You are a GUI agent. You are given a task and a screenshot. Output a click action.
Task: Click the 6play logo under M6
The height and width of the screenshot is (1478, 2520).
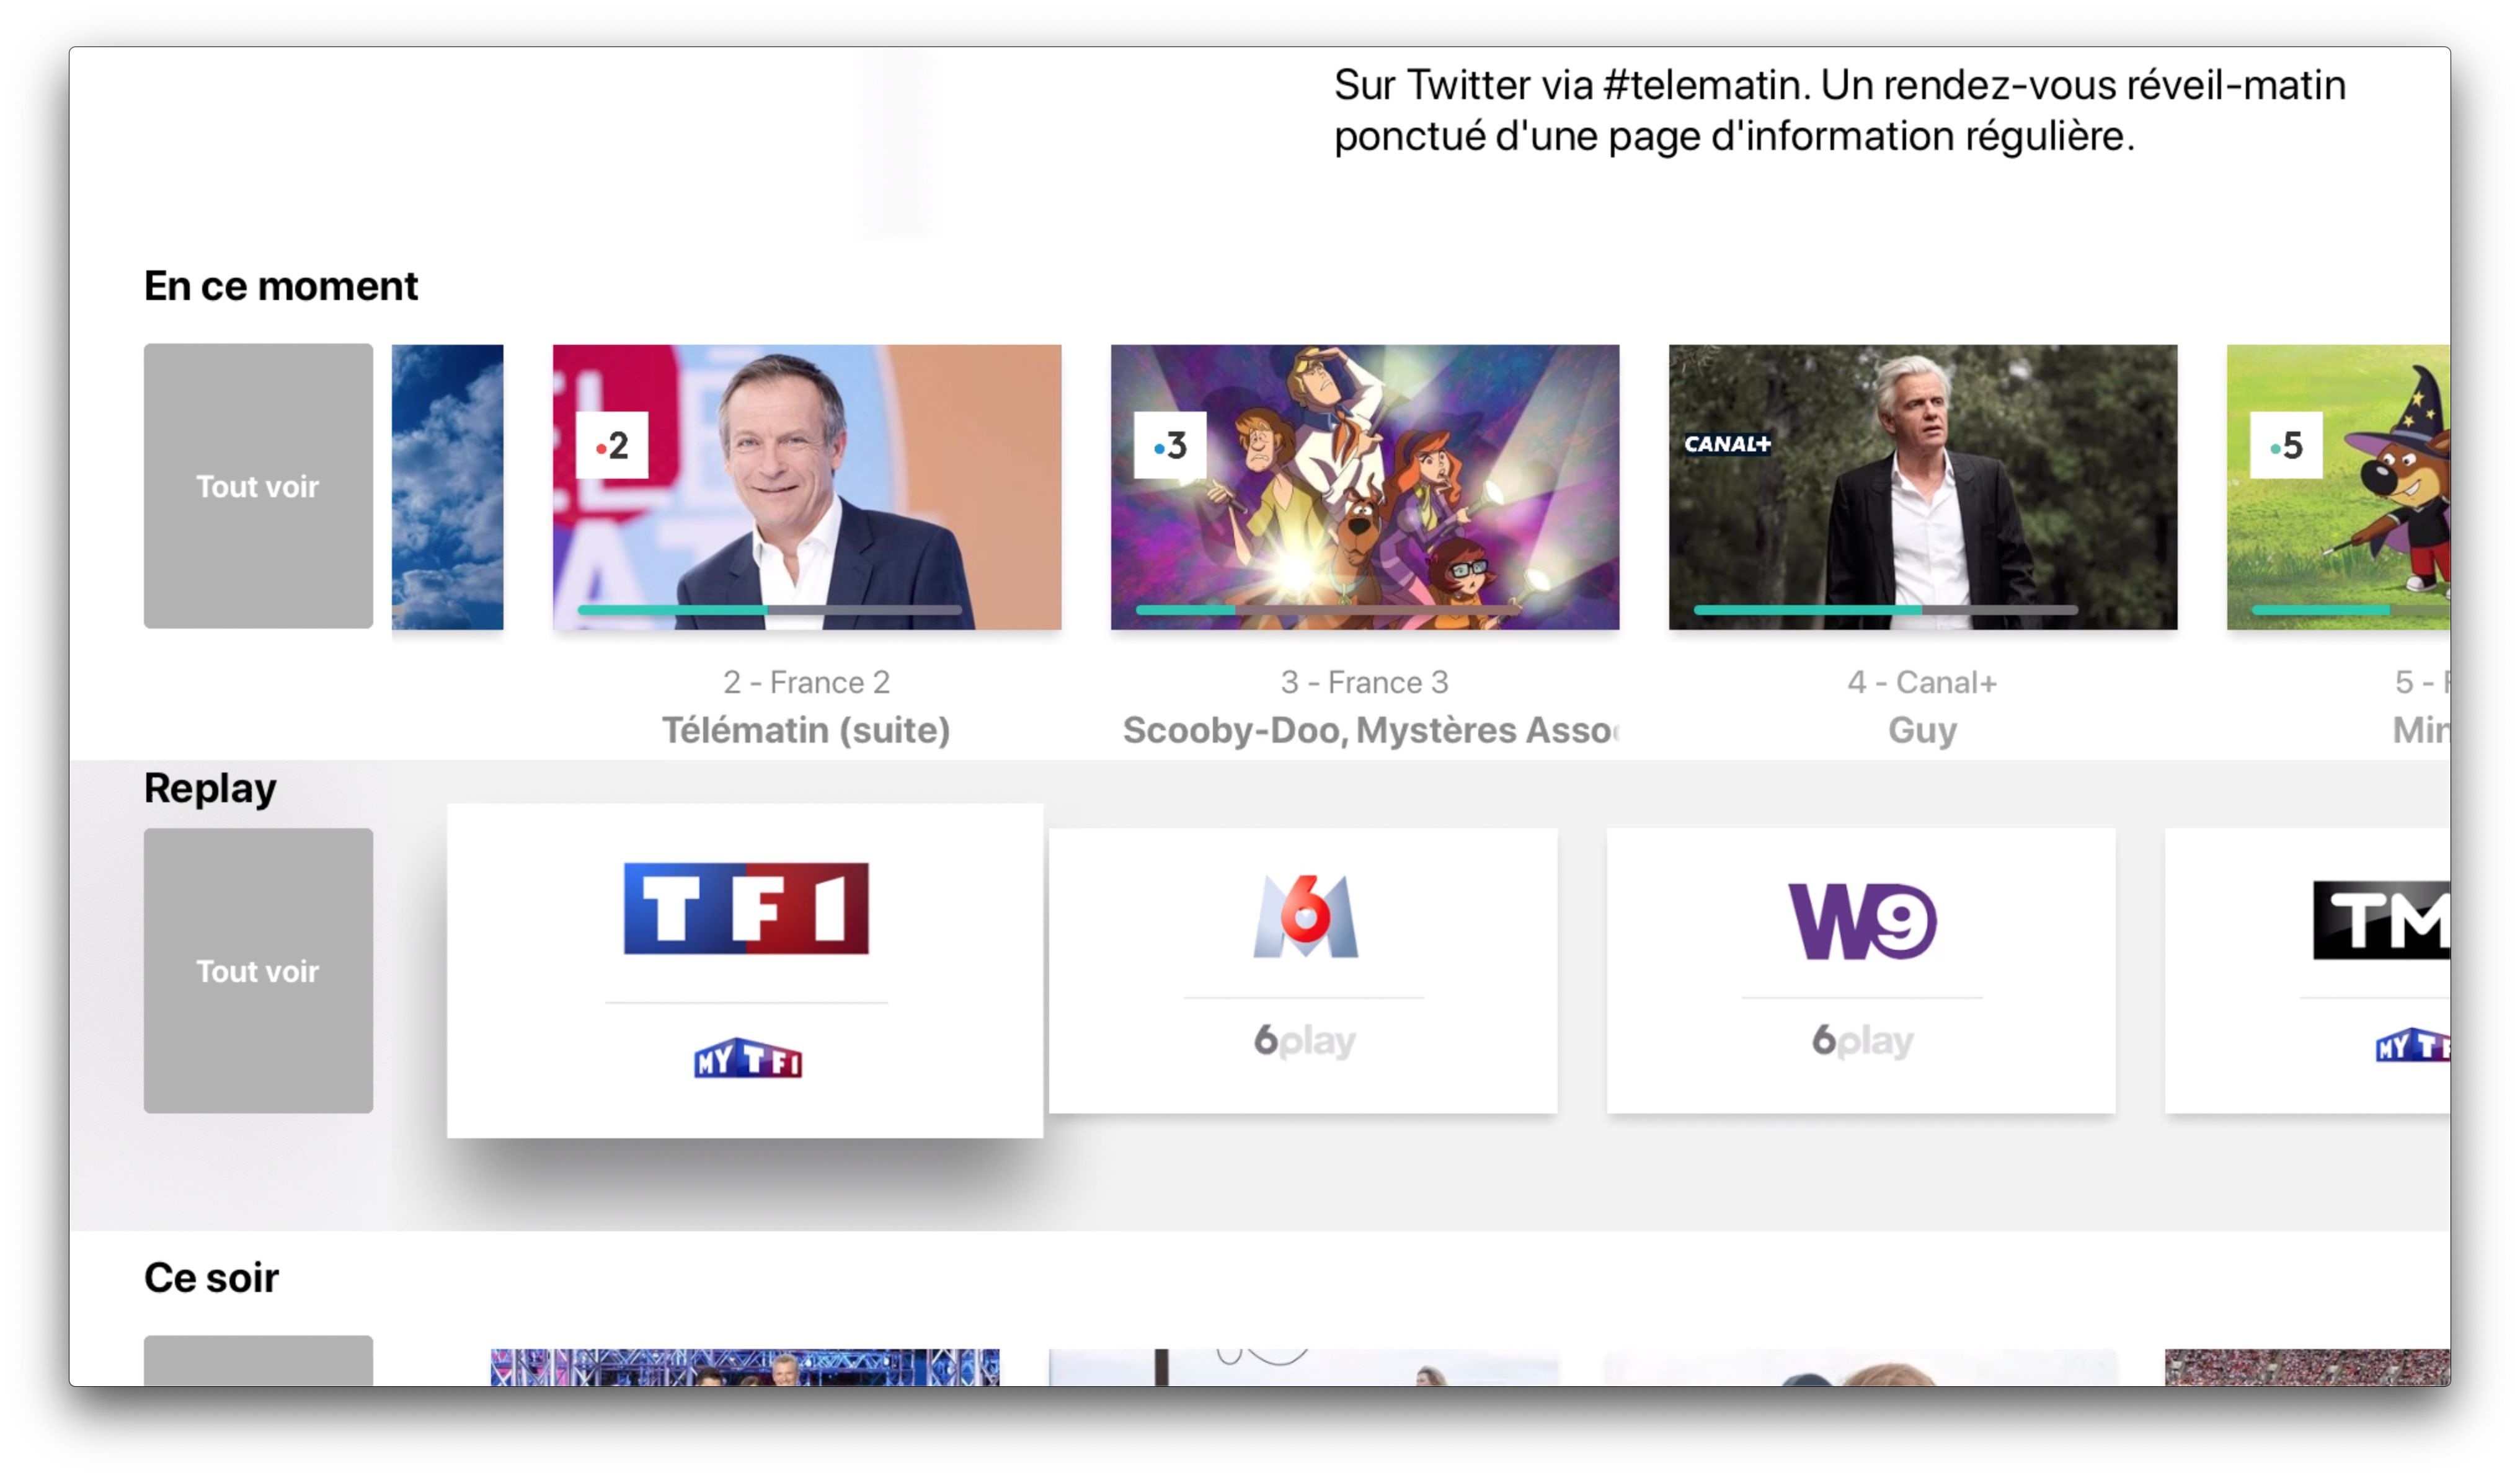[x=1304, y=1040]
